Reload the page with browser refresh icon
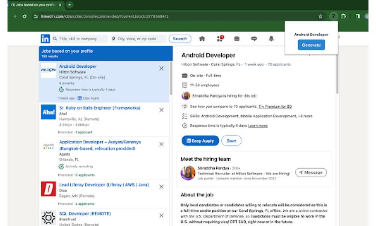 24,16
